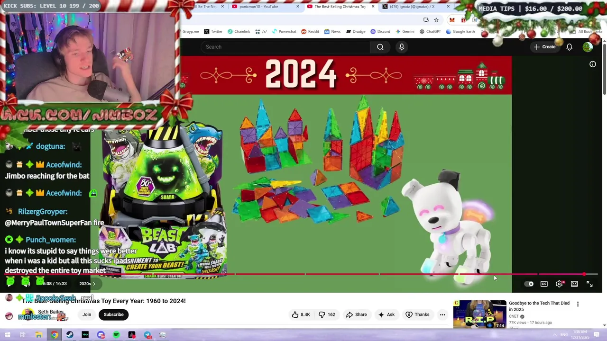Open Drudge bookmark

click(355, 32)
